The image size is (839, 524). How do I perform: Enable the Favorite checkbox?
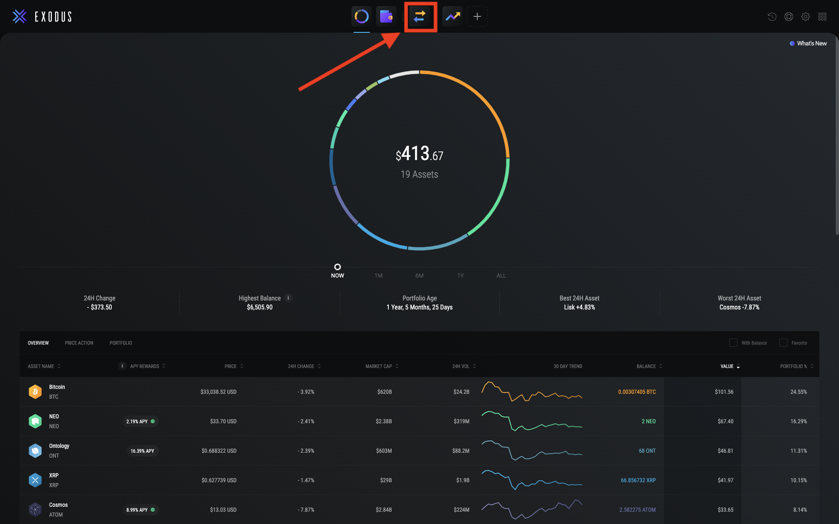(783, 343)
